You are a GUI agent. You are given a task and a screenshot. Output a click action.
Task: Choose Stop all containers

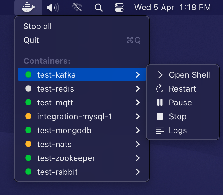(x=37, y=26)
